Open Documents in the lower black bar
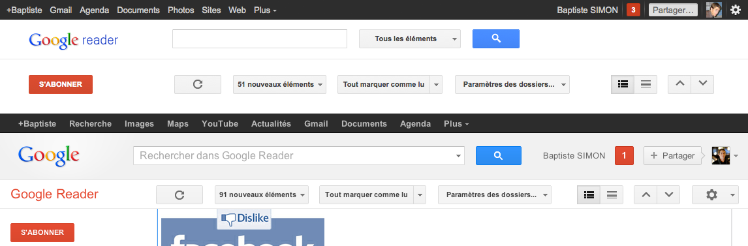Viewport: 748px width, 246px height. [x=364, y=123]
